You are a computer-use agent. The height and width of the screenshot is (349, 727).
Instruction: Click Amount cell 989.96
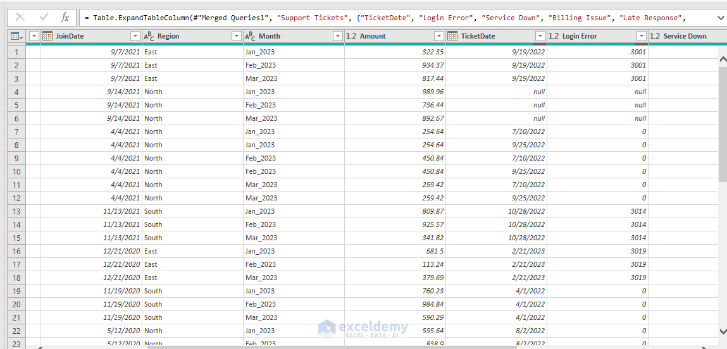coord(395,92)
